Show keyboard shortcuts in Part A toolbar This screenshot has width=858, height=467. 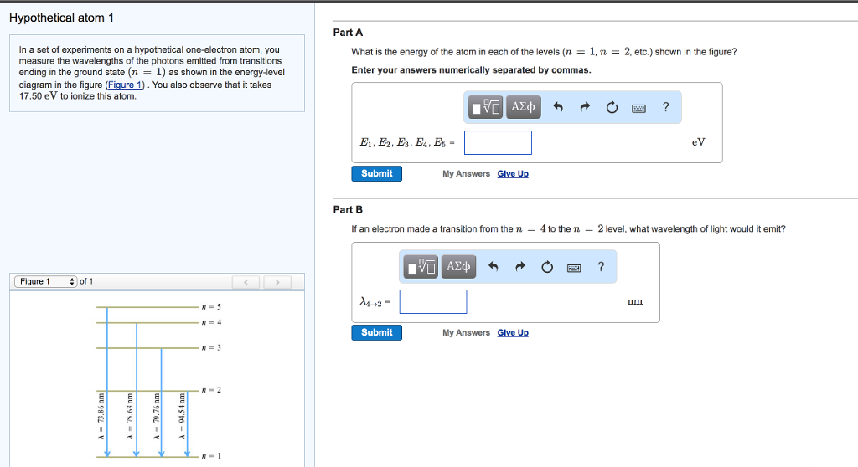[638, 107]
